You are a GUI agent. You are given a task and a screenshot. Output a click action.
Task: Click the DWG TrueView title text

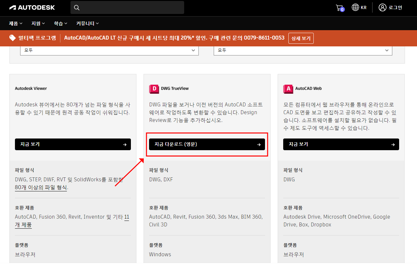[x=175, y=88]
